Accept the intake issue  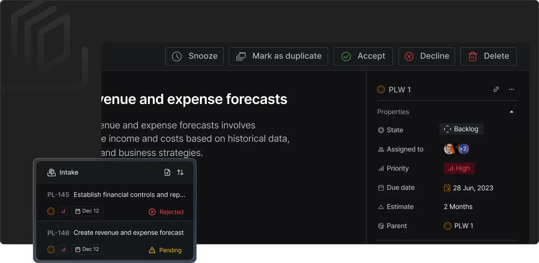pyautogui.click(x=363, y=56)
